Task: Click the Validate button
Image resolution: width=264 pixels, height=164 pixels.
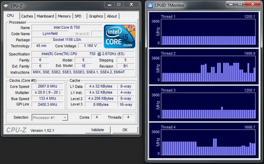Action: tap(97, 130)
